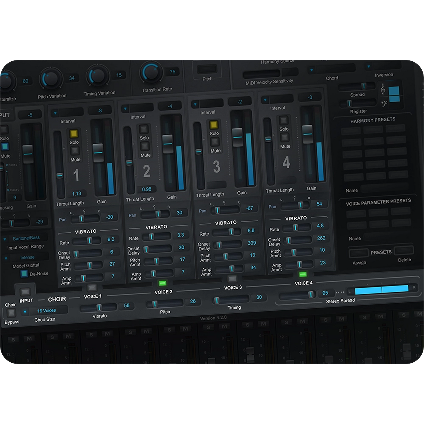Image resolution: width=424 pixels, height=424 pixels.
Task: Click the Voice 4 green enable light
Action: pyautogui.click(x=303, y=274)
